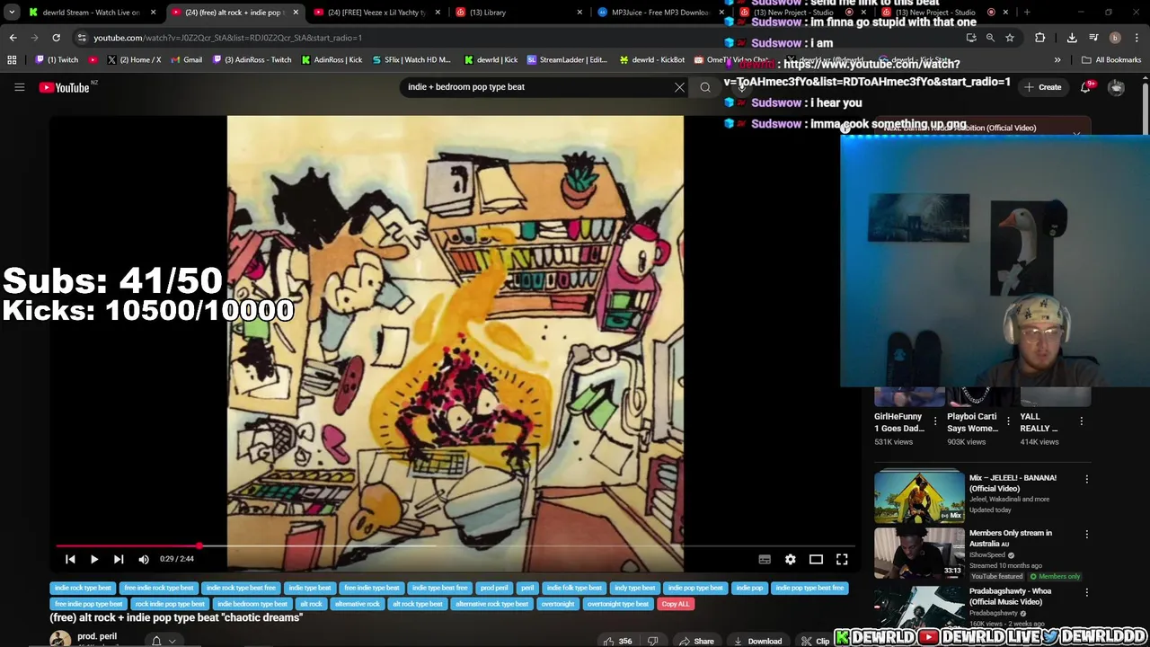Mute the video volume
Image resolution: width=1150 pixels, height=647 pixels.
coord(144,559)
